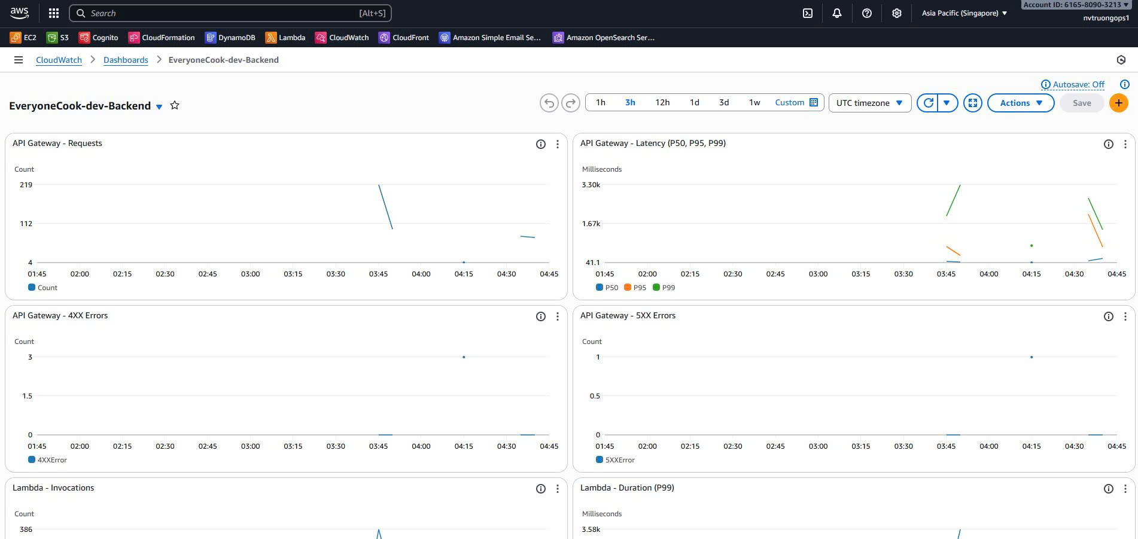Select the 12h time range
The width and height of the screenshot is (1138, 539).
pos(662,102)
